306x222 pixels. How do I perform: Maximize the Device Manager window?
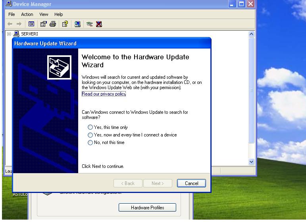(241, 4)
